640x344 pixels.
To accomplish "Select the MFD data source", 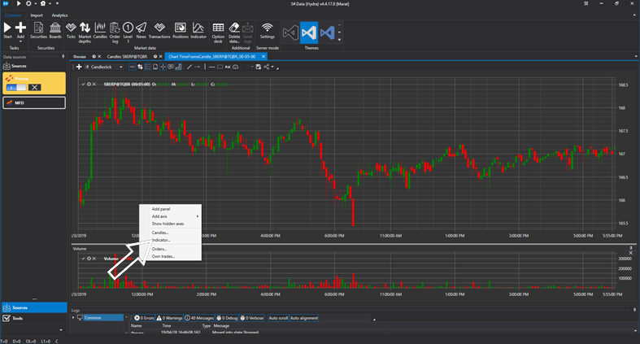I will (x=34, y=102).
